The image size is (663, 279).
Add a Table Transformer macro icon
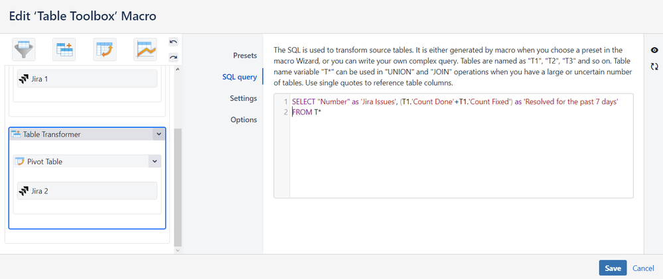64,48
